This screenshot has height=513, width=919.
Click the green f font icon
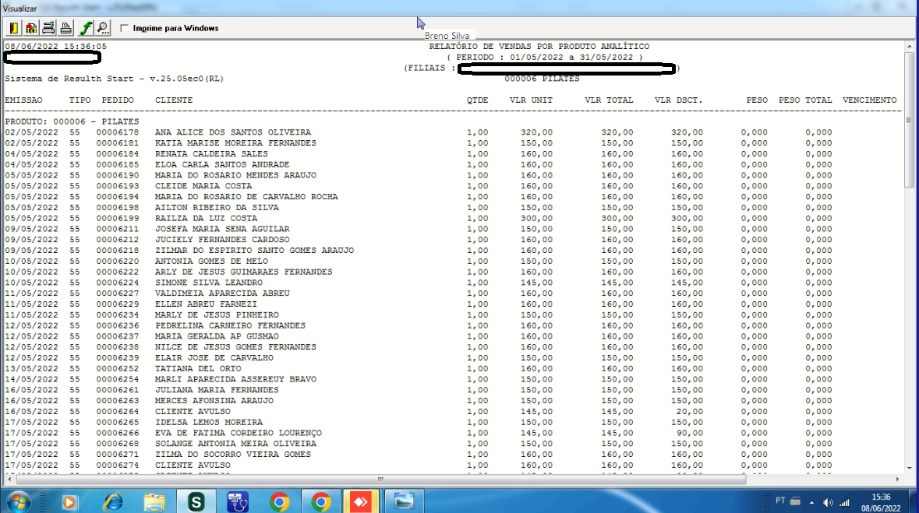86,27
